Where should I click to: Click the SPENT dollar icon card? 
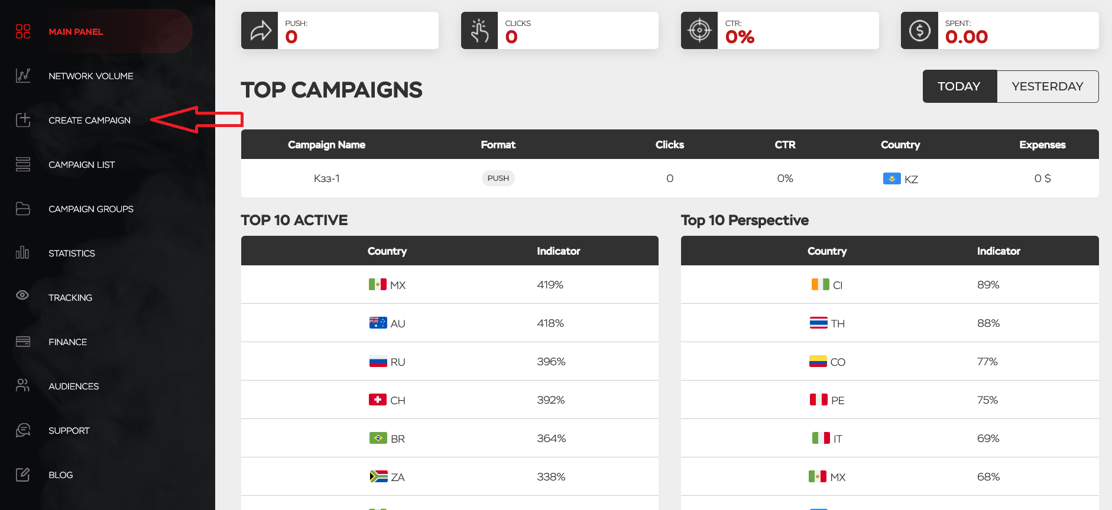click(919, 31)
